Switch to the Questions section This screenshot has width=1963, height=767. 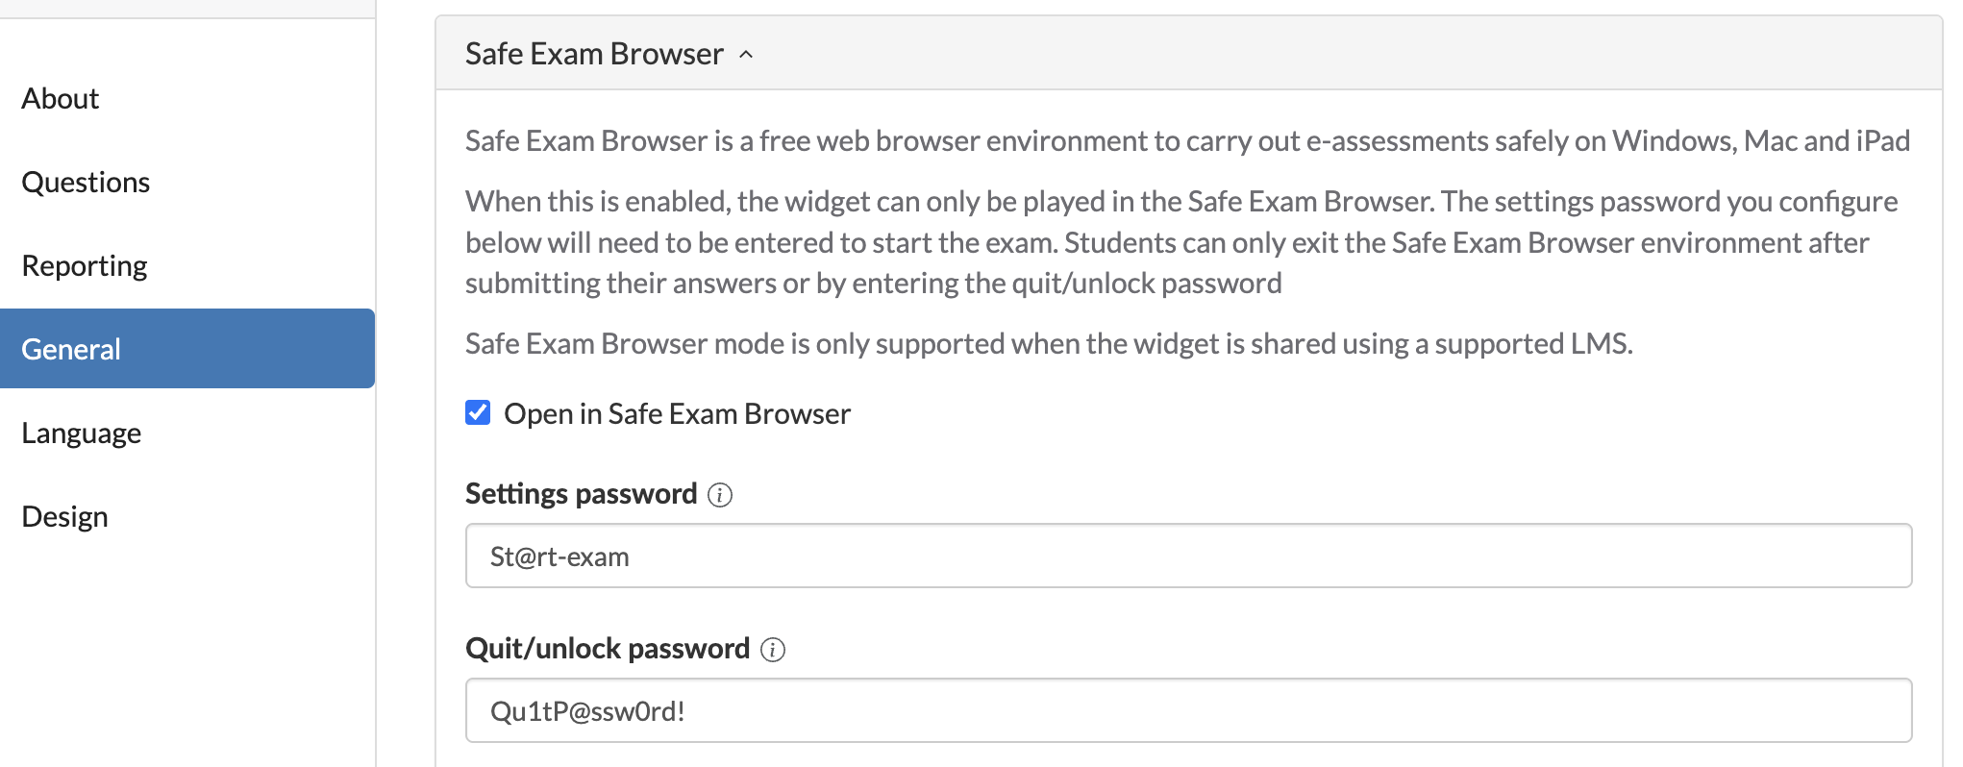[x=86, y=181]
